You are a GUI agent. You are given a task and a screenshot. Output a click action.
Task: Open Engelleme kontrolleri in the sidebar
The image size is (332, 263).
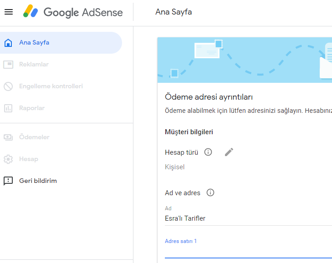point(51,86)
